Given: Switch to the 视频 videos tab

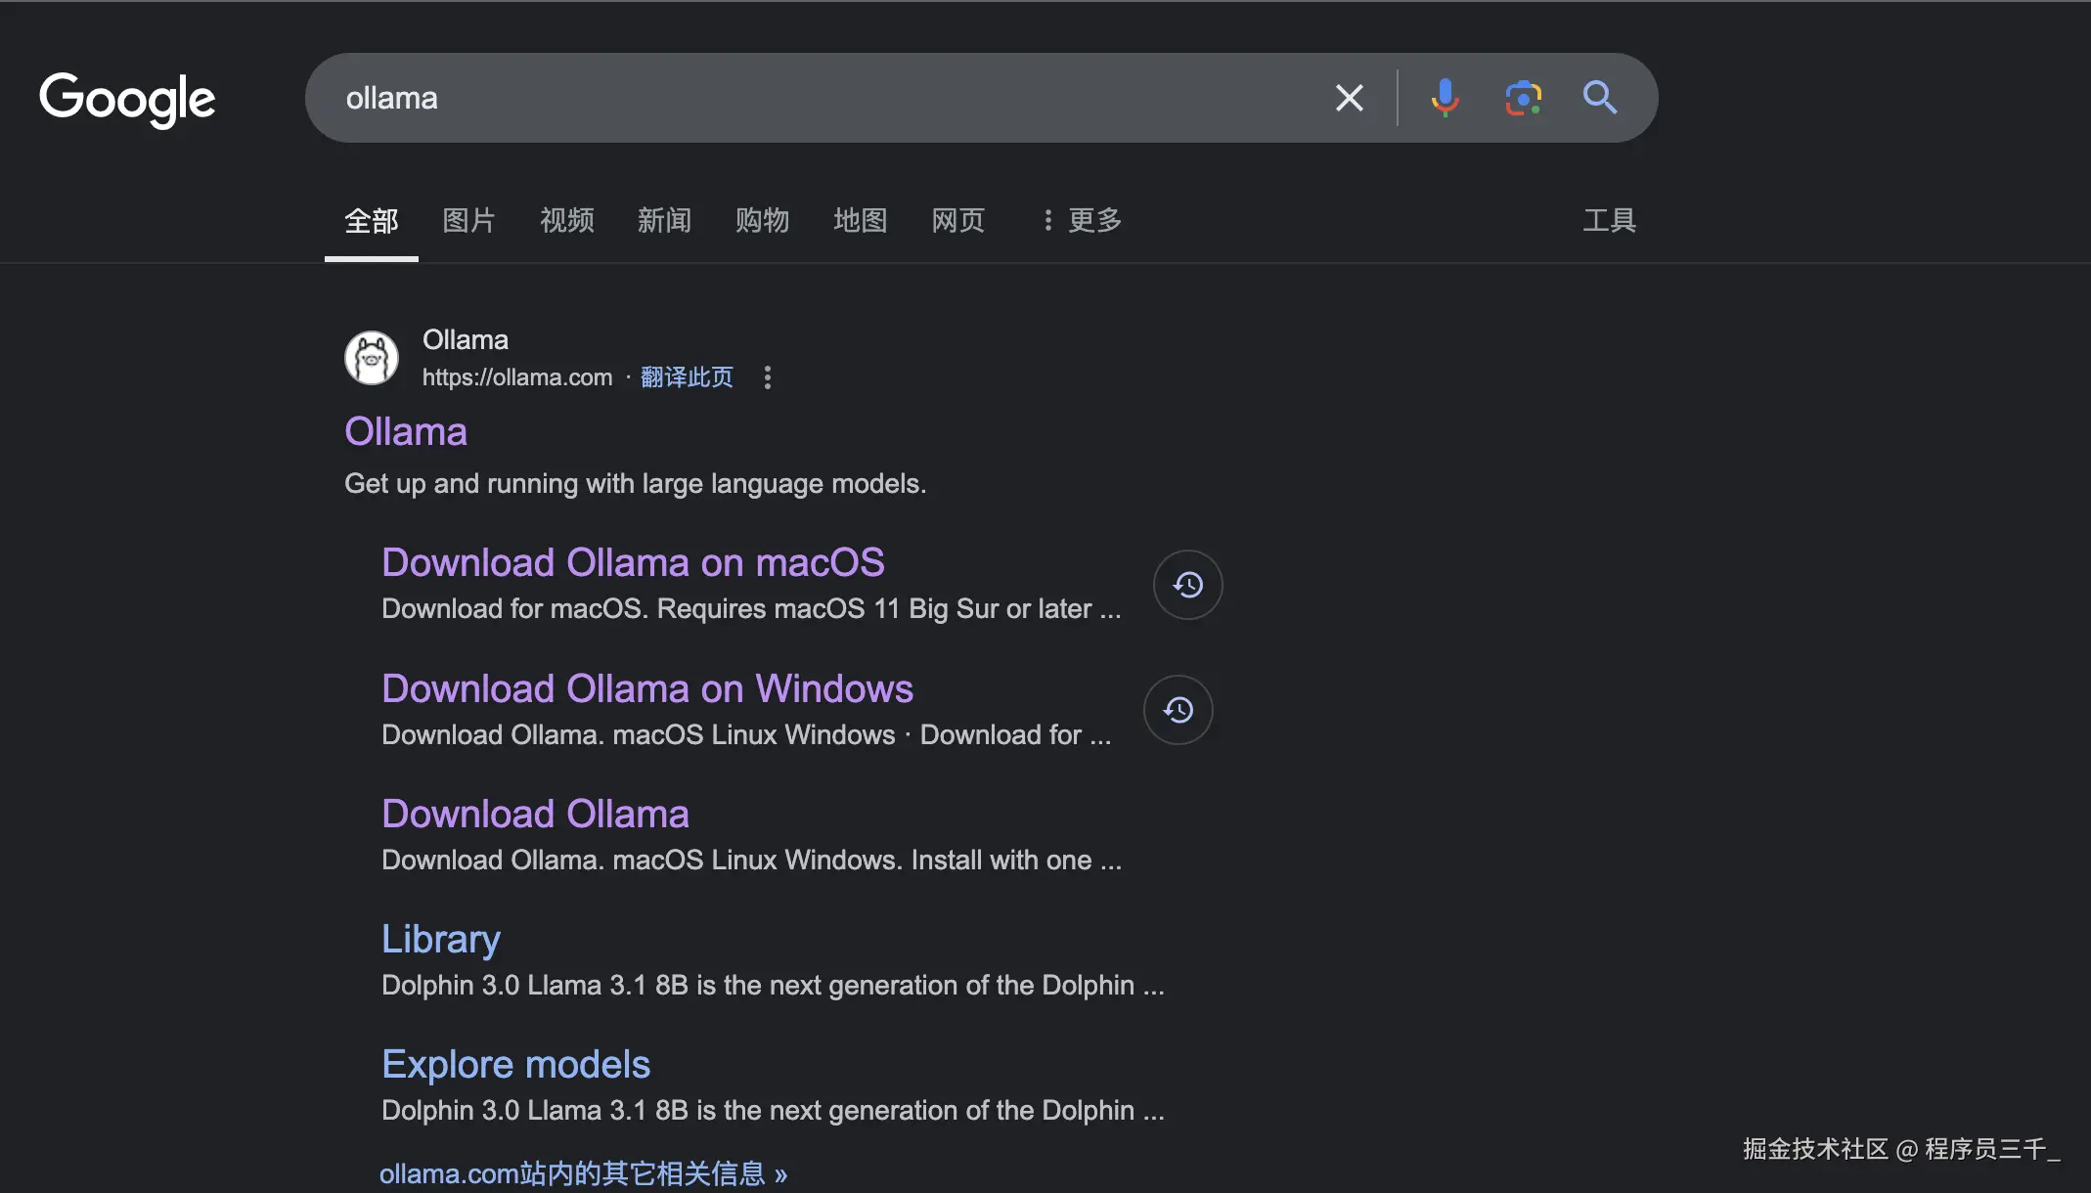Looking at the screenshot, I should pyautogui.click(x=566, y=220).
